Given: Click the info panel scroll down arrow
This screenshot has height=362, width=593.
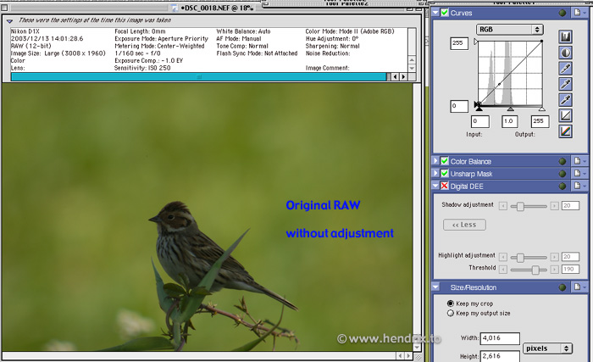Looking at the screenshot, I should pyautogui.click(x=412, y=68).
